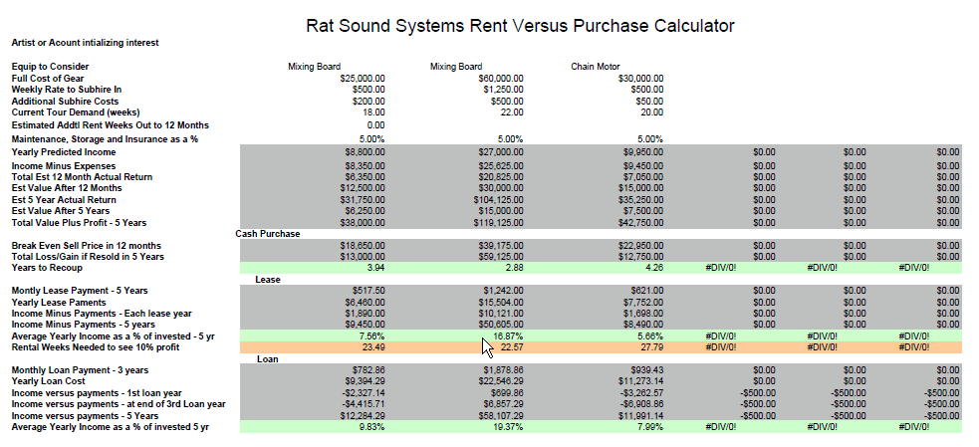979x447 pixels.
Task: Select the 'Cash Purchase' section heading
Action: click(268, 234)
